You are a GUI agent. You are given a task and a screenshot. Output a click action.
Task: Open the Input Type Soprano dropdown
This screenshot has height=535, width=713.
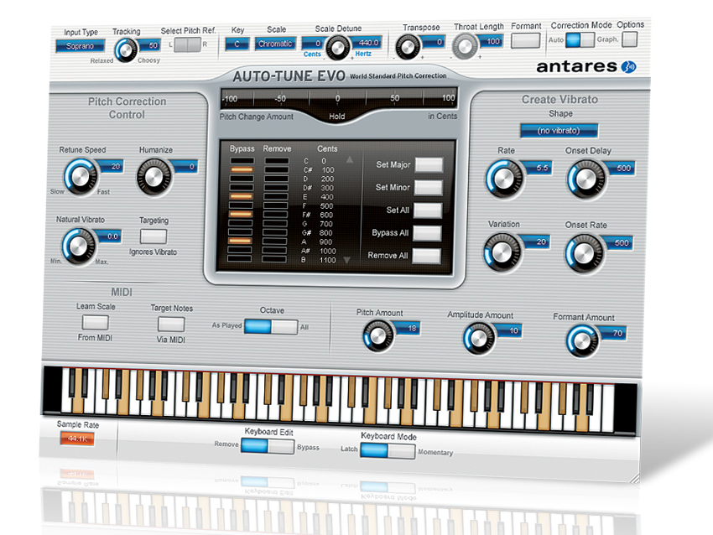(80, 46)
